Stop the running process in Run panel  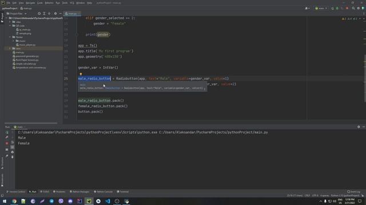click(x=7, y=143)
